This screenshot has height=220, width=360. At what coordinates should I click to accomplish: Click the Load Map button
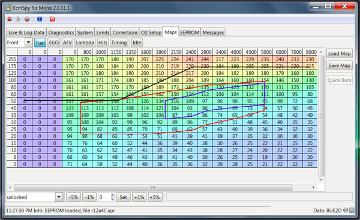click(x=339, y=54)
